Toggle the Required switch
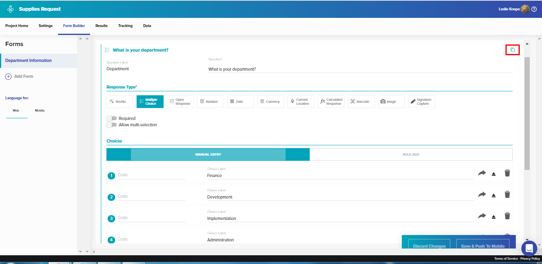Image resolution: width=542 pixels, height=264 pixels. (x=112, y=118)
